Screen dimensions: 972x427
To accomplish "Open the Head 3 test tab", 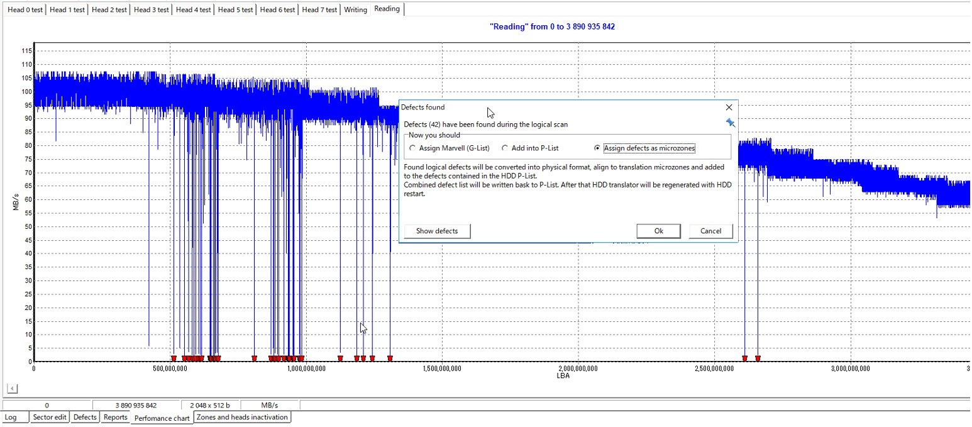I will tap(151, 9).
